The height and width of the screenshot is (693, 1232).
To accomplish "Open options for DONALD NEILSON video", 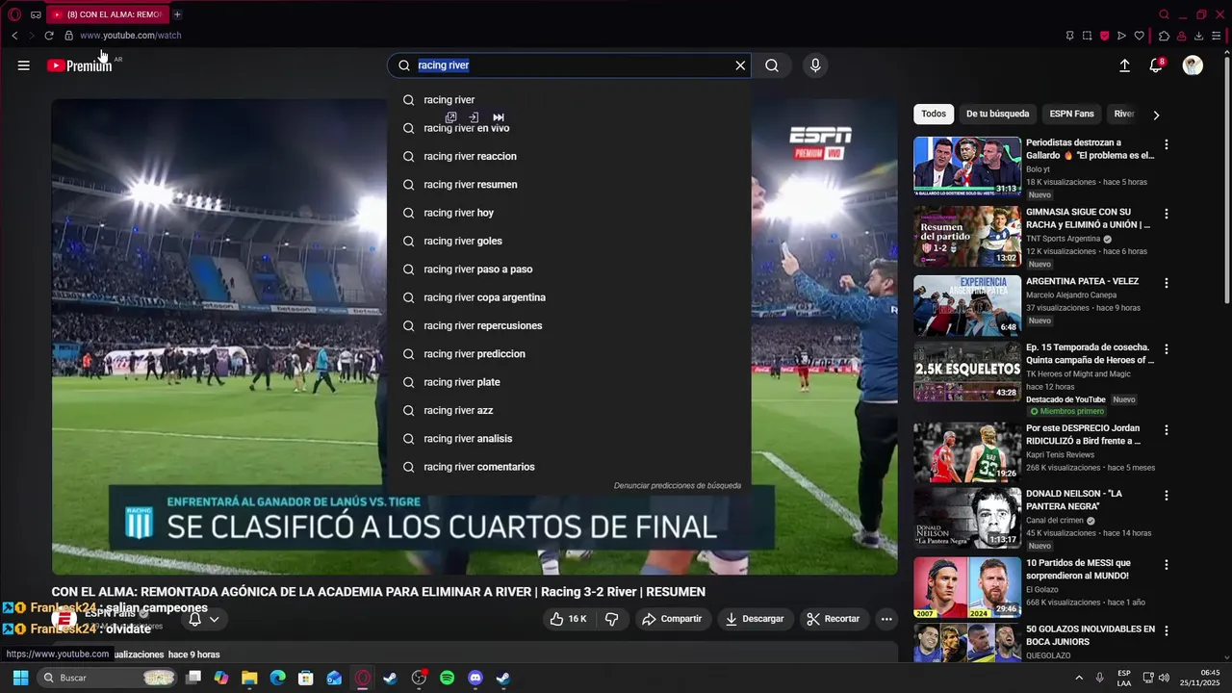I will pyautogui.click(x=1167, y=495).
